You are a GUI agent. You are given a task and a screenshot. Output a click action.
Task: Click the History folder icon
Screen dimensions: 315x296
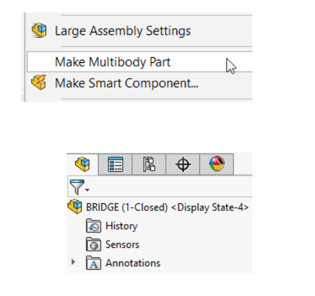(94, 226)
